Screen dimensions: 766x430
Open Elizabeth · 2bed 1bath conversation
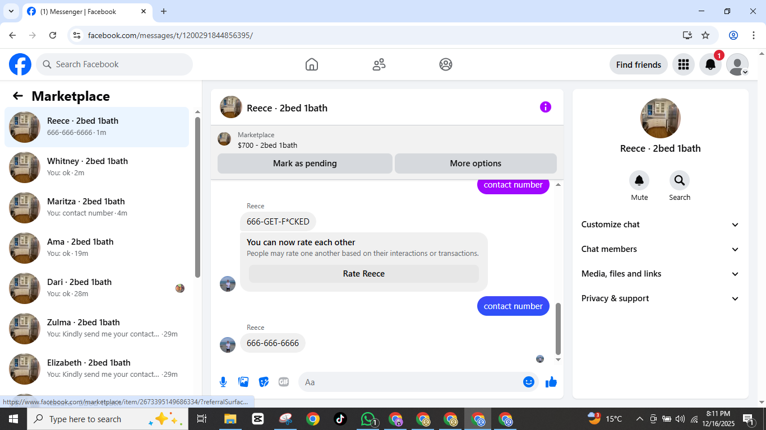[x=97, y=369]
